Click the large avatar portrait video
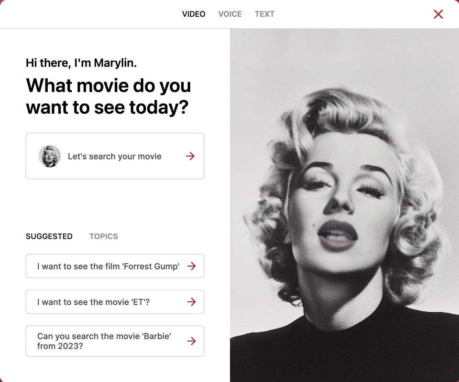This screenshot has height=382, width=459. tap(344, 205)
